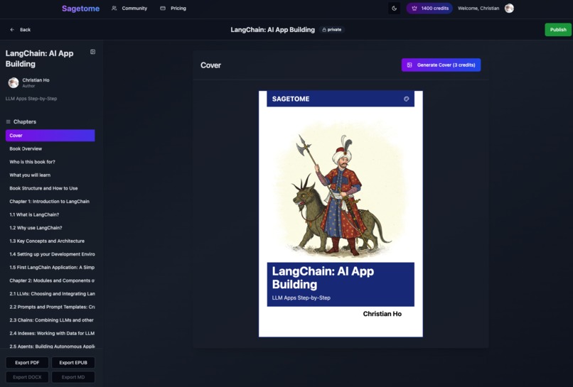Export the book as PDF
573x387 pixels.
pyautogui.click(x=27, y=363)
